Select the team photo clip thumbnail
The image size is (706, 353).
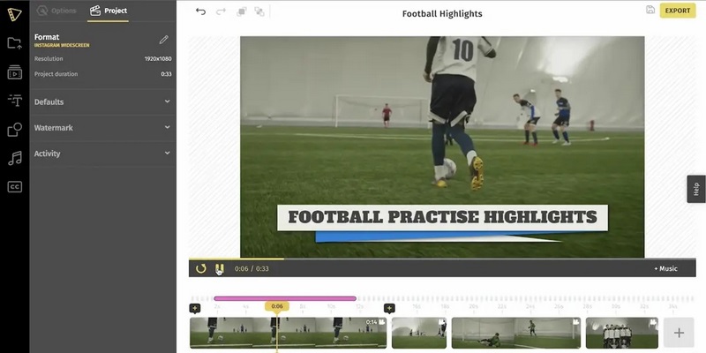[621, 333]
